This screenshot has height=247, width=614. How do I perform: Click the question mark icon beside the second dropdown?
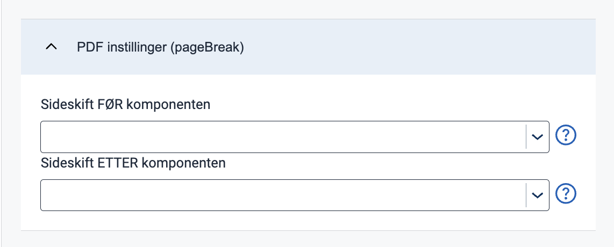[x=566, y=194]
